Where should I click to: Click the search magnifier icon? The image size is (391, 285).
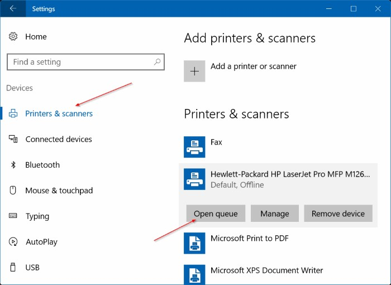pos(158,62)
